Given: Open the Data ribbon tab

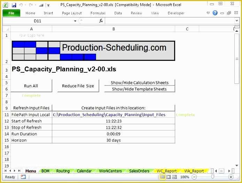Looking at the screenshot, I should tap(118, 13).
